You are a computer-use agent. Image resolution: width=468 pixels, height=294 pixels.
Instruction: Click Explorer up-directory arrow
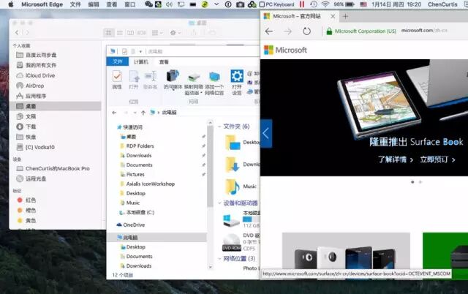(x=143, y=113)
